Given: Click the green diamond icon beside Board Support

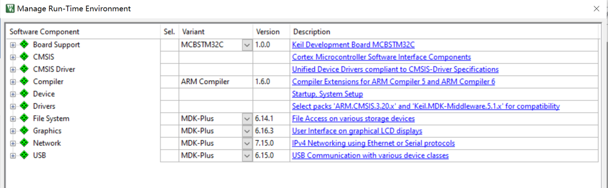Looking at the screenshot, I should coord(24,44).
